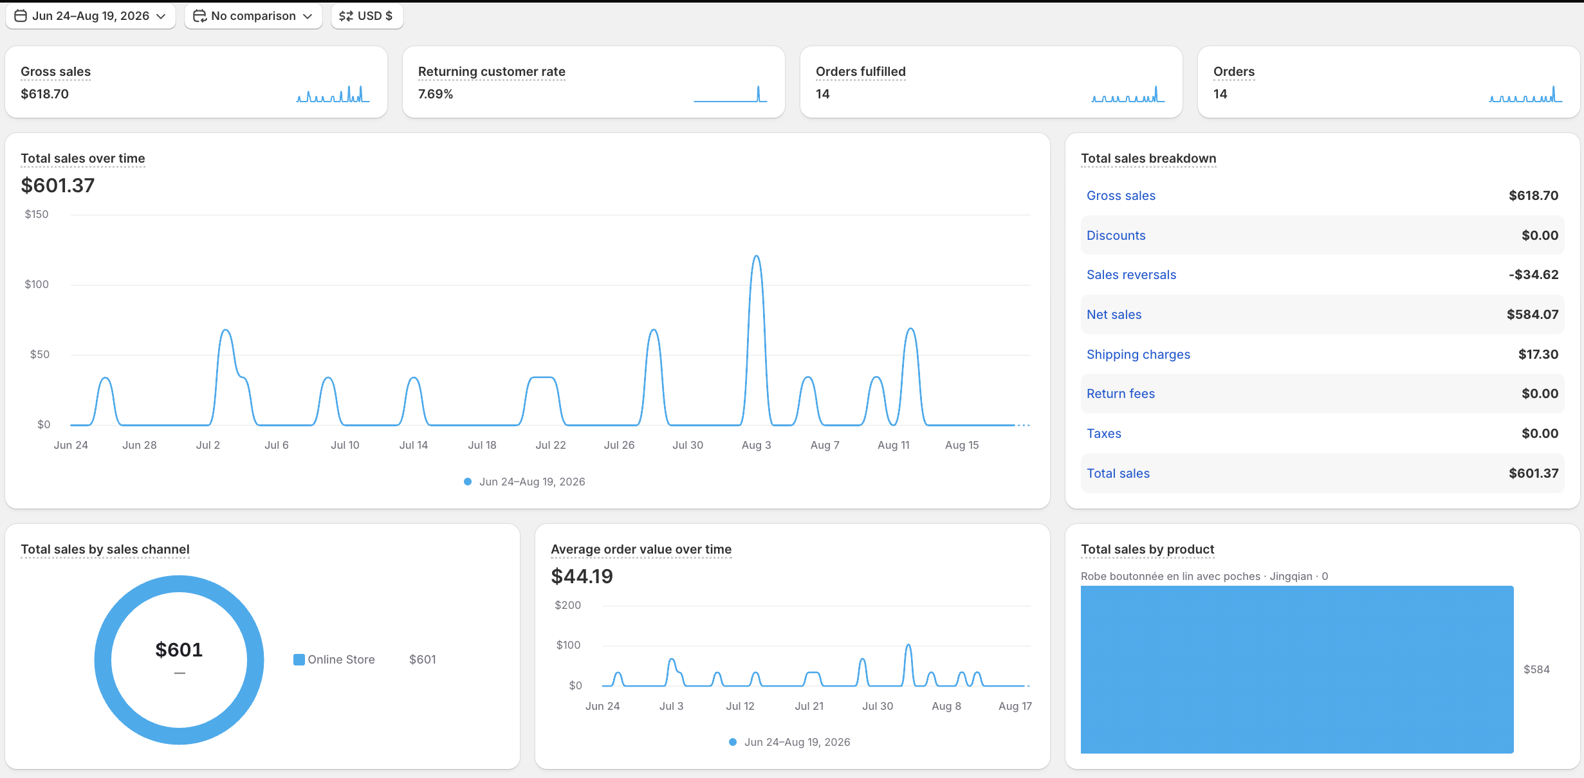Click the Returning customer rate sparkline
The image size is (1584, 778).
pyautogui.click(x=730, y=94)
